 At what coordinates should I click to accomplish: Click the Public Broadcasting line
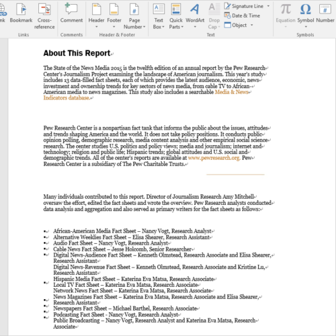[155, 323]
